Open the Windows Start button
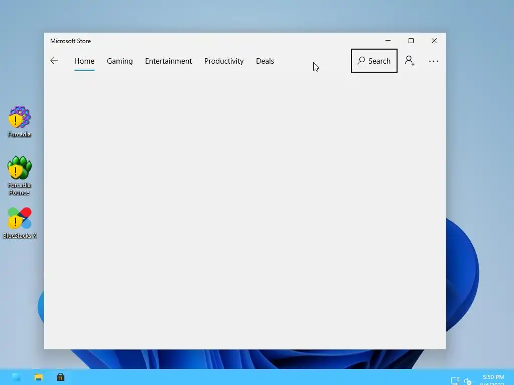Viewport: 514px width, 385px height. coord(17,377)
